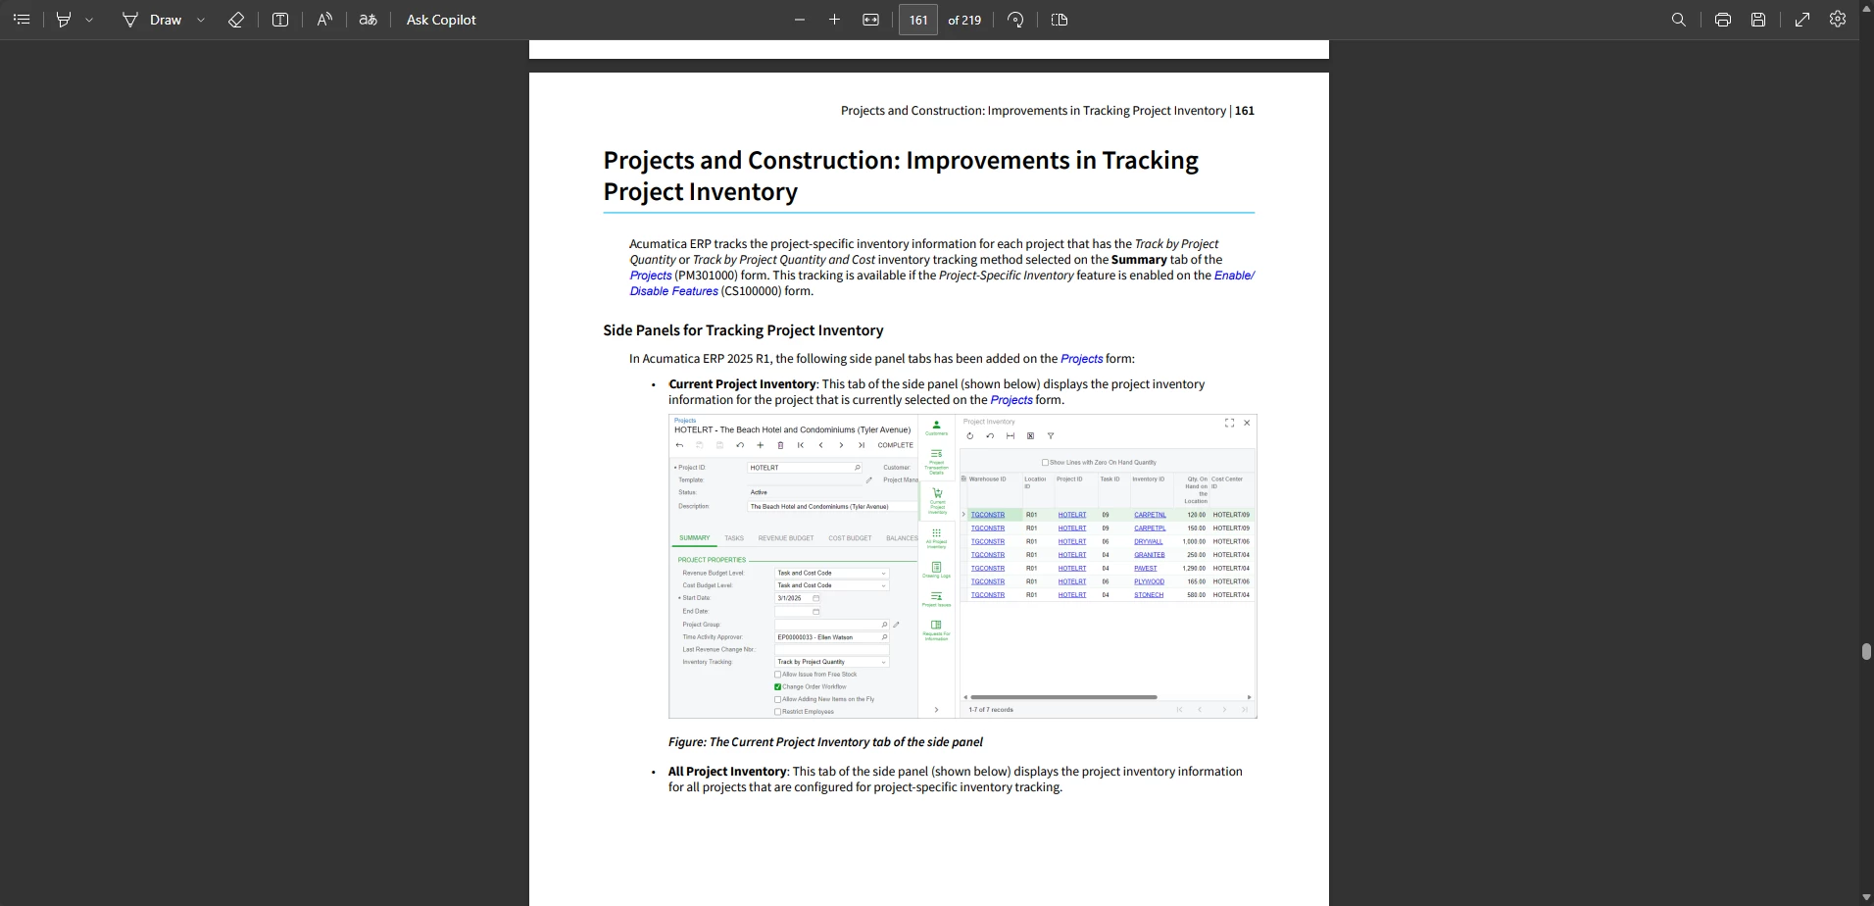The image size is (1874, 906).
Task: Click the vertical scrollbar thumb
Action: point(1866,652)
